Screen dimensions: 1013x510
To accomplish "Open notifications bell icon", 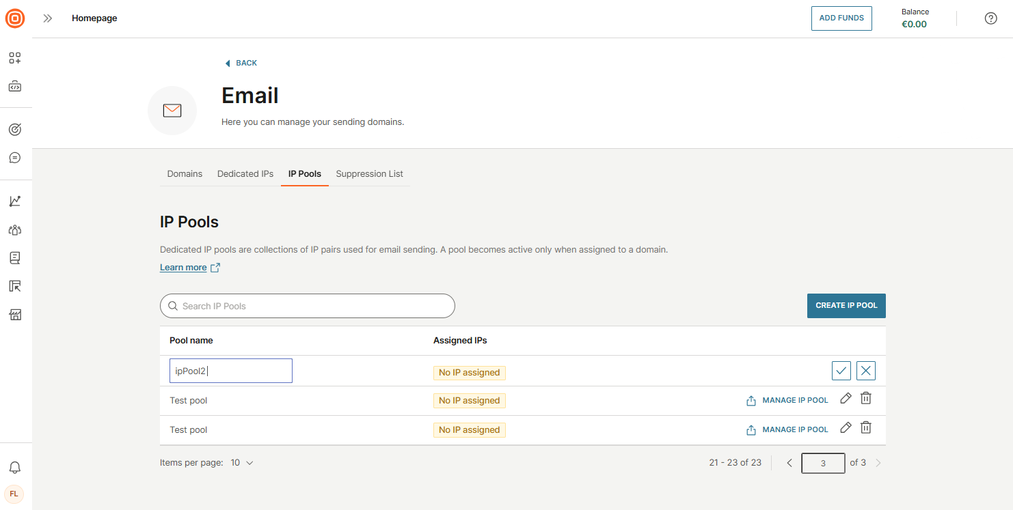I will coord(15,468).
